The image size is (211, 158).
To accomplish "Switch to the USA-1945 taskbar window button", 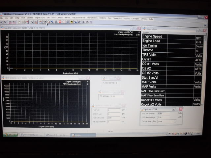I will pos(57,135).
